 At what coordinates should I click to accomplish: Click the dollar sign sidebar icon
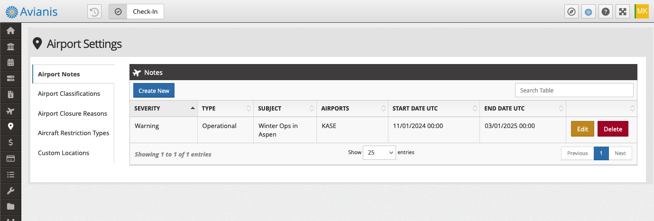(10, 142)
